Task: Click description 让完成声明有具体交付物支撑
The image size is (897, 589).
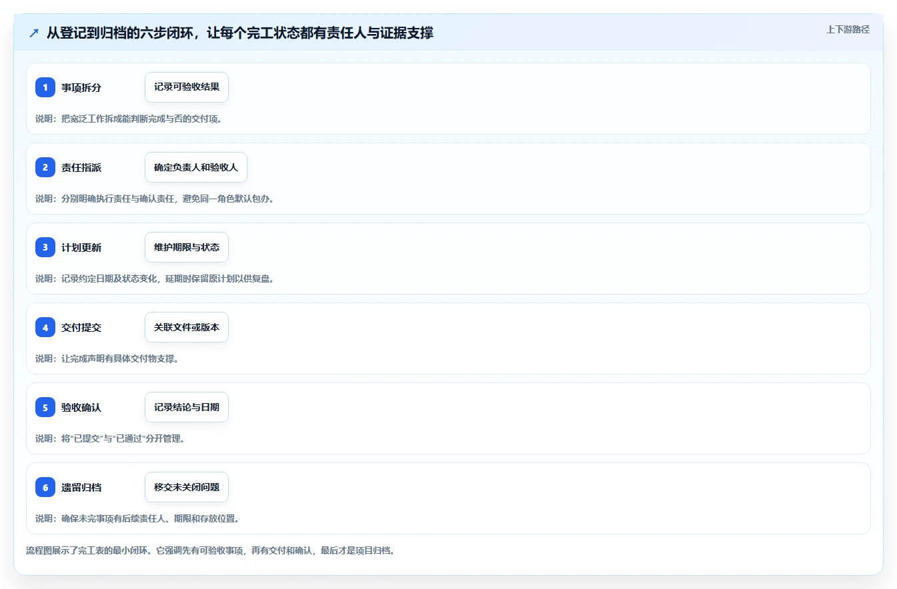Action: [x=107, y=358]
